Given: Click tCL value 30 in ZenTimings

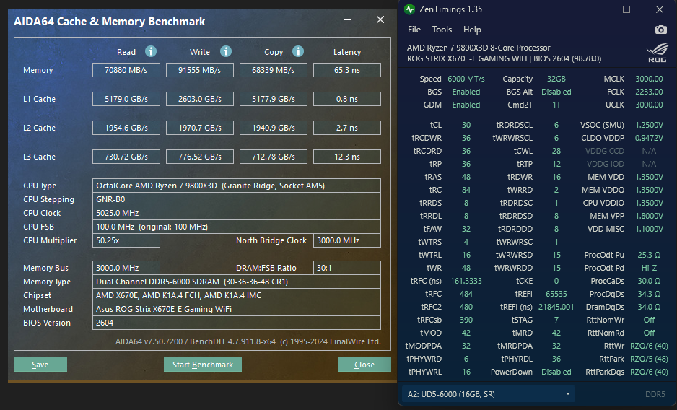Looking at the screenshot, I should 466,125.
